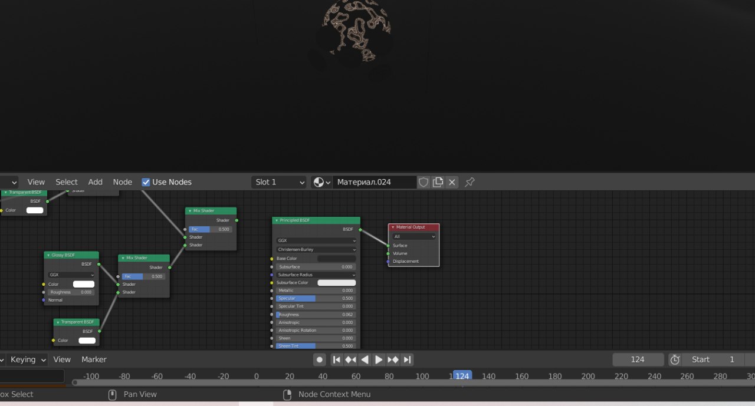Open the Slot 1 dropdown
Viewport: 755px width, 406px height.
coord(279,182)
